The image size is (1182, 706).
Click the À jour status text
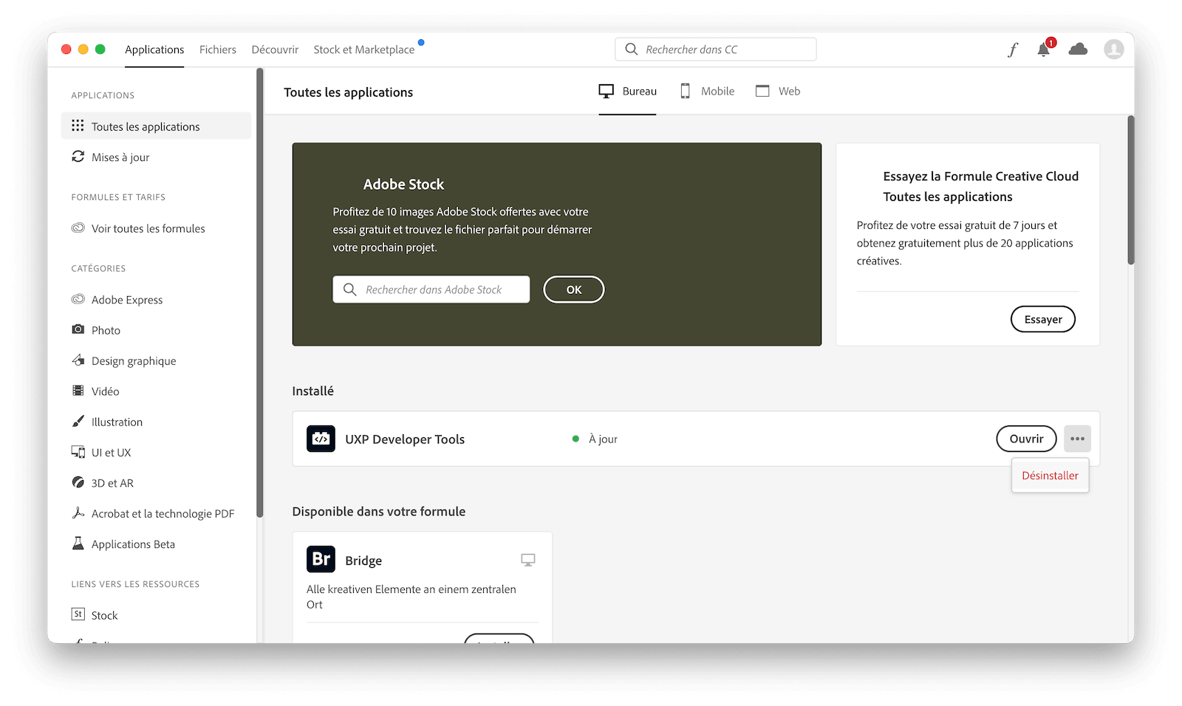click(603, 439)
